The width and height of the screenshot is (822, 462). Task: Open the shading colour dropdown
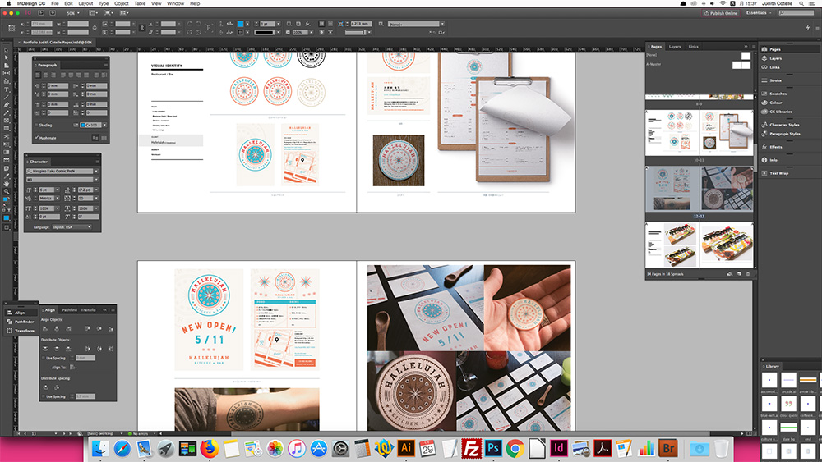[105, 125]
